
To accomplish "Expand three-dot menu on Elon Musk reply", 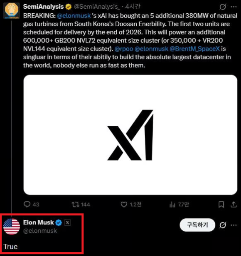I will (234, 225).
